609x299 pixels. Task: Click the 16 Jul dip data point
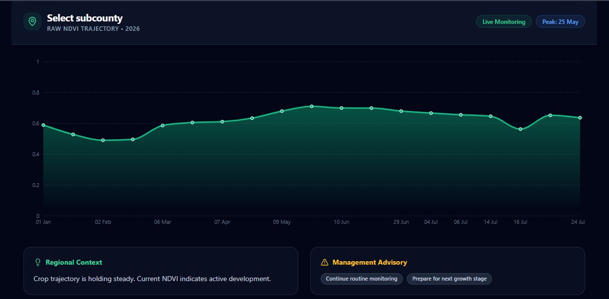(x=520, y=129)
